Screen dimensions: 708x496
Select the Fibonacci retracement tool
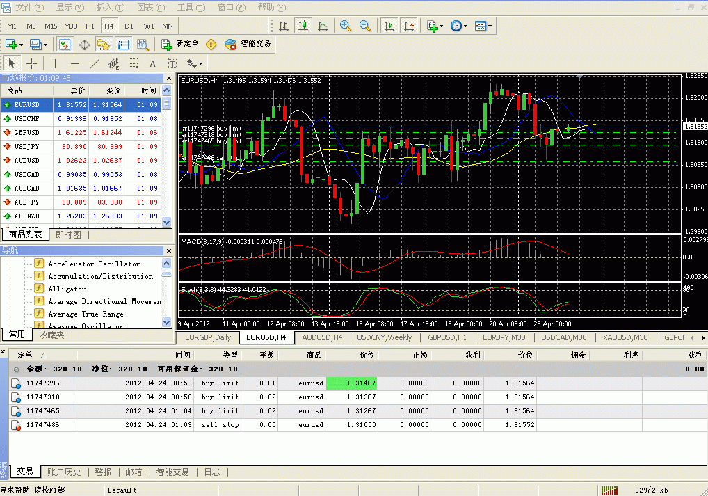point(134,63)
